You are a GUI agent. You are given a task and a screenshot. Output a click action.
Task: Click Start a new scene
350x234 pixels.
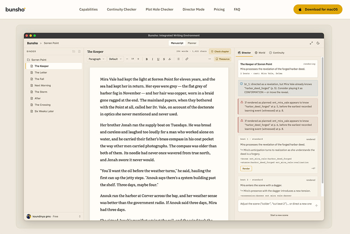[279, 215]
